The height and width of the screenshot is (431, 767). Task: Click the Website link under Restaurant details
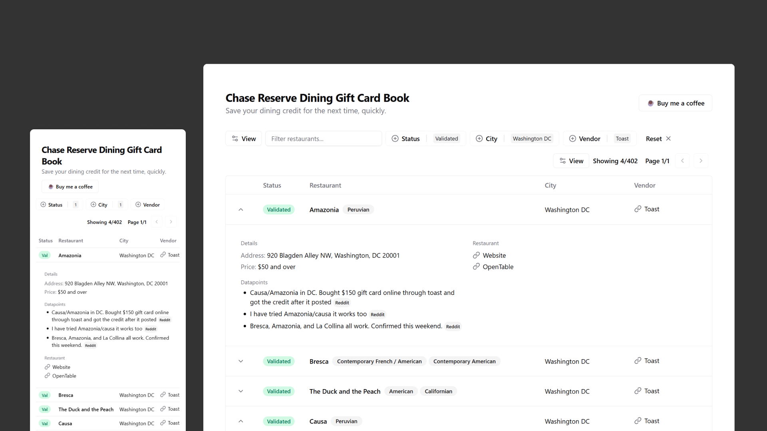point(494,255)
